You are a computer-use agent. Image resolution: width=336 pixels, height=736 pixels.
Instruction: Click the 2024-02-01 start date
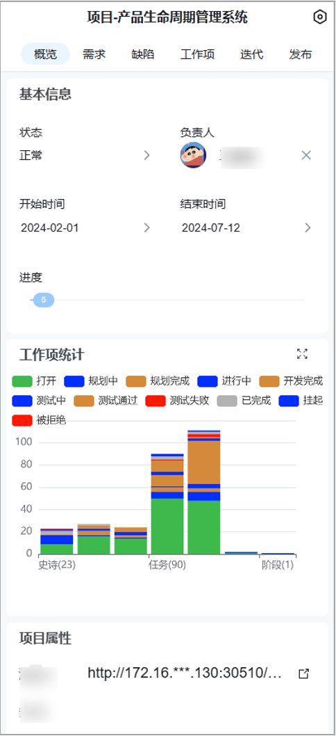50,228
